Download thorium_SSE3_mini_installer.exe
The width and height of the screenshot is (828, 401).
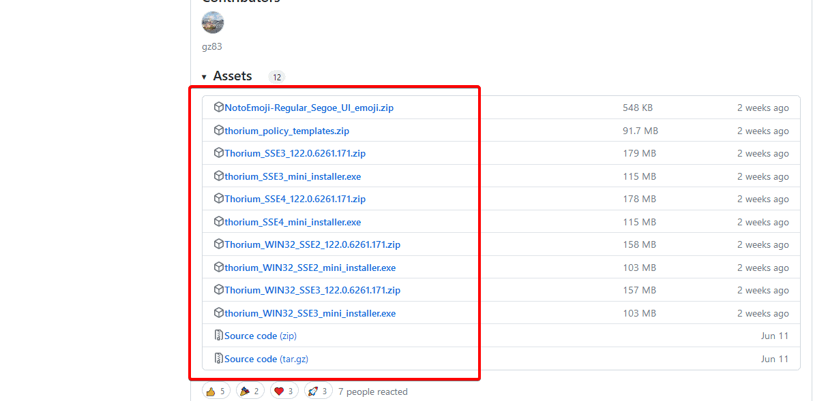click(293, 176)
